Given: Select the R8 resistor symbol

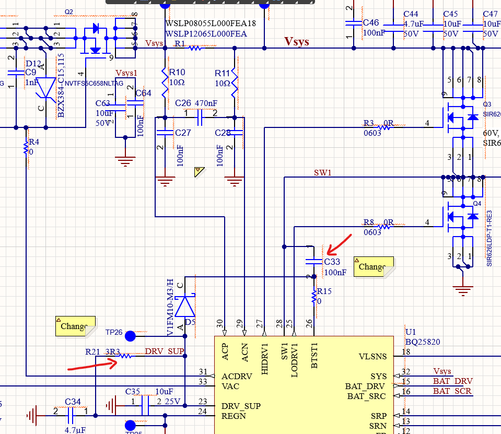Looking at the screenshot, I should pyautogui.click(x=384, y=227).
